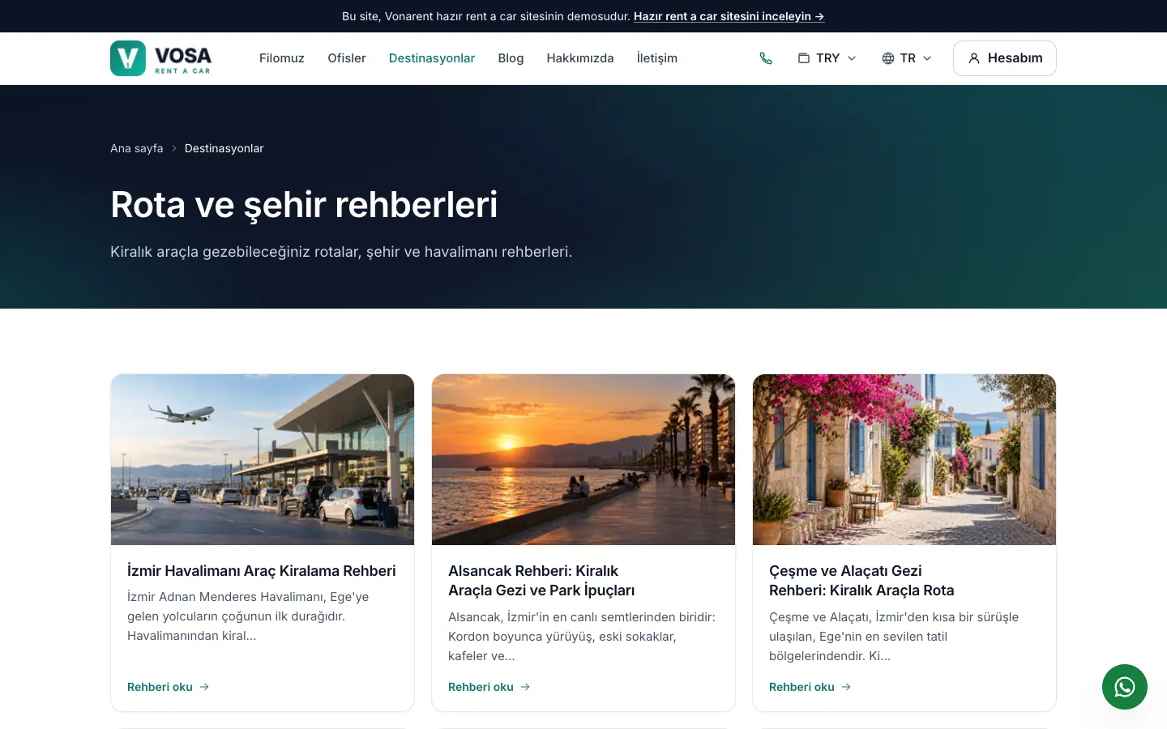Click description starting 'Çeşme ve Alaçatı, İzmir'den'
The image size is (1167, 729).
point(894,637)
